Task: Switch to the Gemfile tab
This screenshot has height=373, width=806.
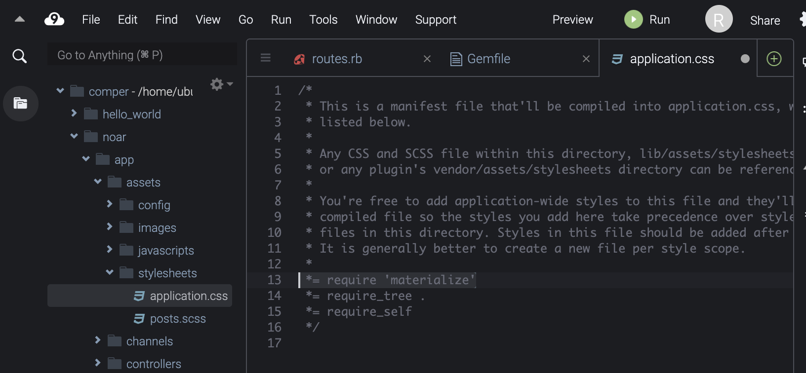Action: 488,59
